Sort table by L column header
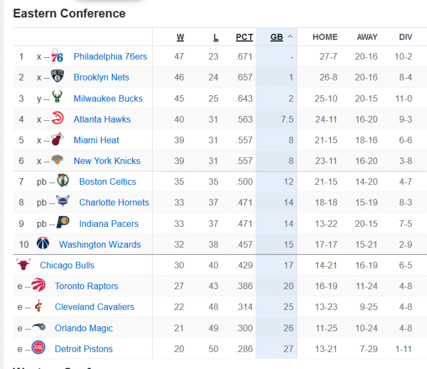 215,37
